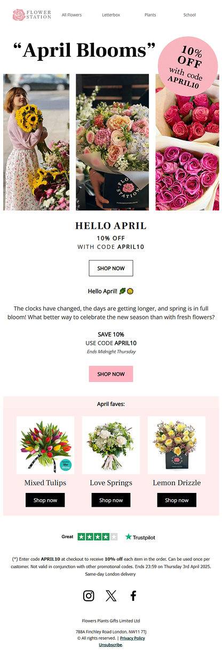This screenshot has width=222, height=659.
Task: Open the All Flowers menu item
Action: [72, 15]
